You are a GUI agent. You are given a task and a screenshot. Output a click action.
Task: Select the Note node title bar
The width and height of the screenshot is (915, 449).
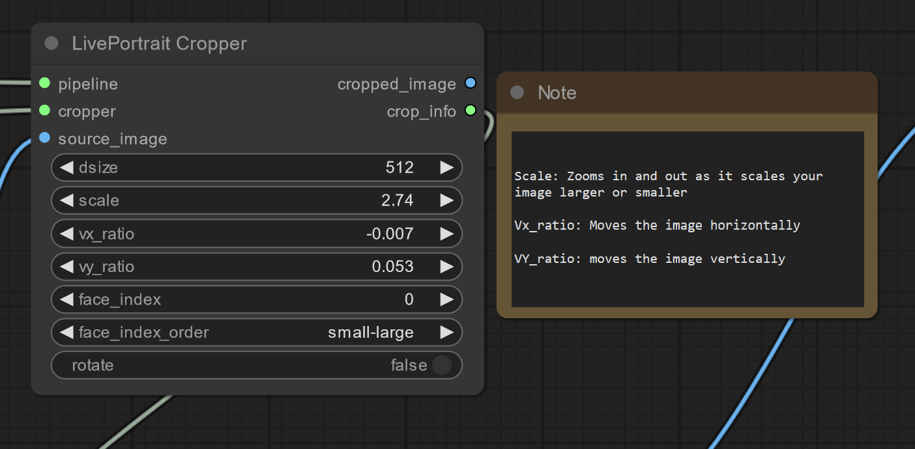[x=687, y=92]
